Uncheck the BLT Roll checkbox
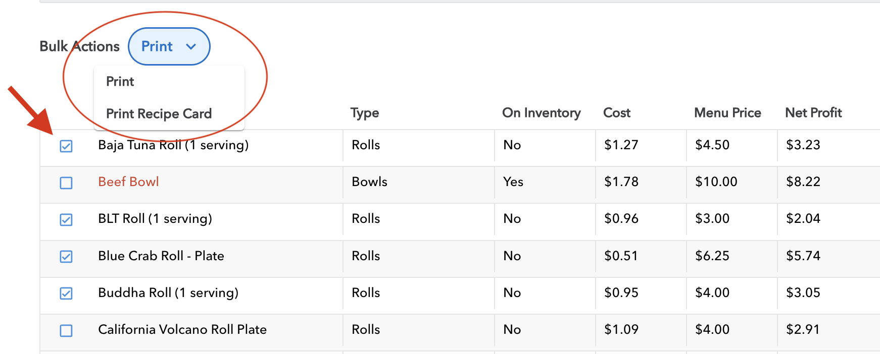The height and width of the screenshot is (354, 880). pyautogui.click(x=66, y=220)
